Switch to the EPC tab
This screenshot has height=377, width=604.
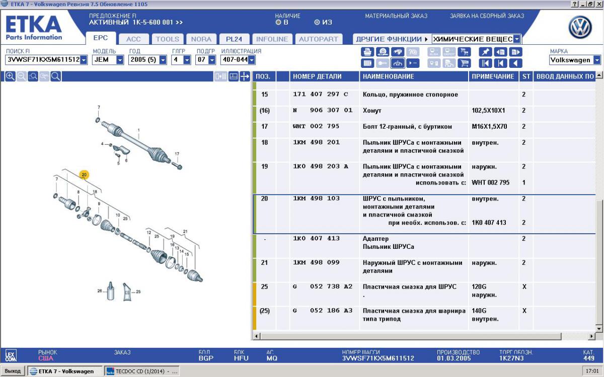[x=101, y=39]
